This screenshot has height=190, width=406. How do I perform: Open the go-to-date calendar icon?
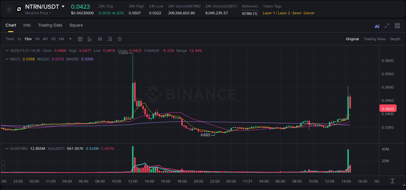pos(80,39)
